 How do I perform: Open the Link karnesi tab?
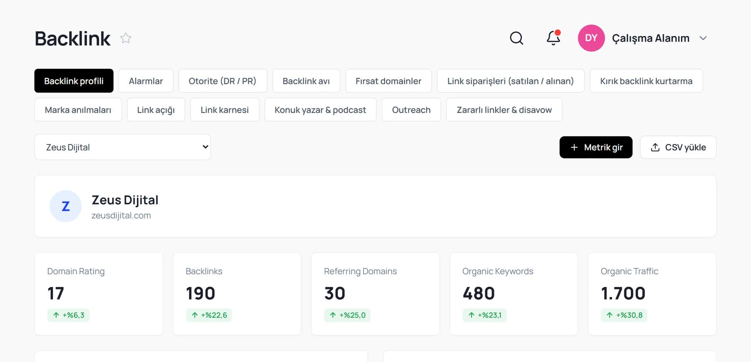click(225, 110)
